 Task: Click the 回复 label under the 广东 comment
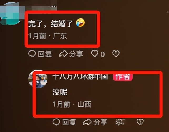45,54
